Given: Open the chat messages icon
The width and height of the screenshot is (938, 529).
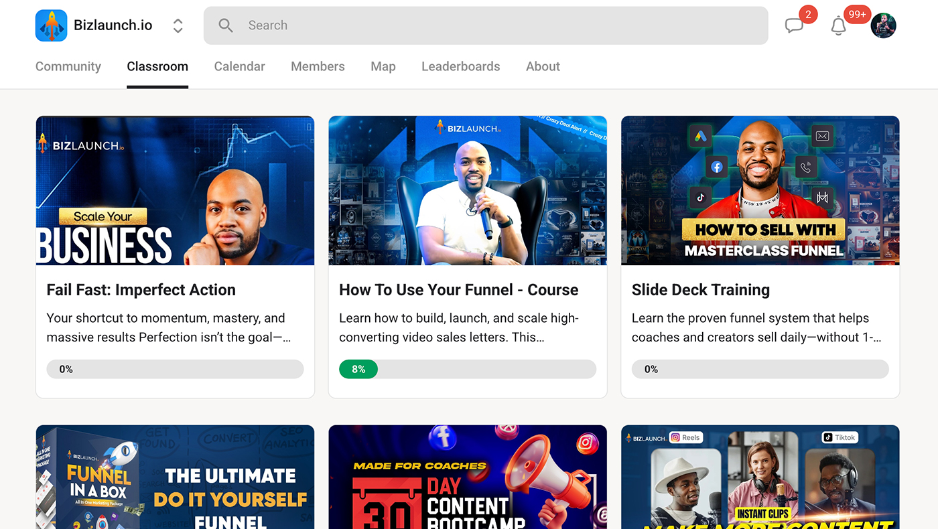Looking at the screenshot, I should [x=794, y=25].
